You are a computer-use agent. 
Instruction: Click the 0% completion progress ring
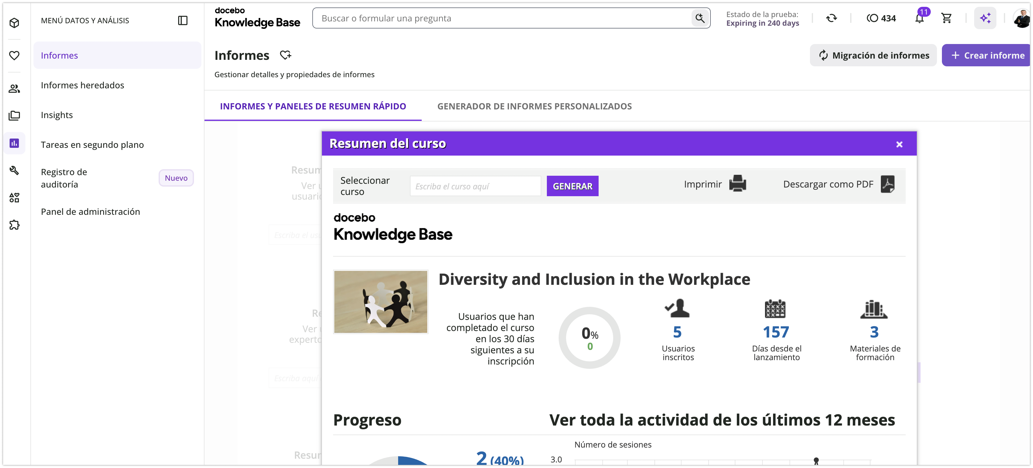coord(589,338)
